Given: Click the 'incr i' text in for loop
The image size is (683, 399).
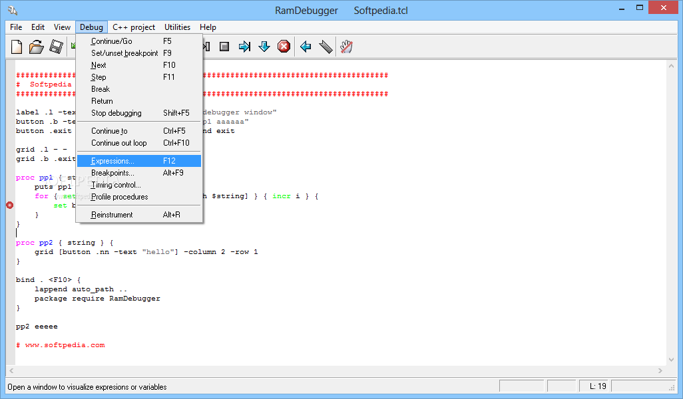Looking at the screenshot, I should tap(286, 196).
